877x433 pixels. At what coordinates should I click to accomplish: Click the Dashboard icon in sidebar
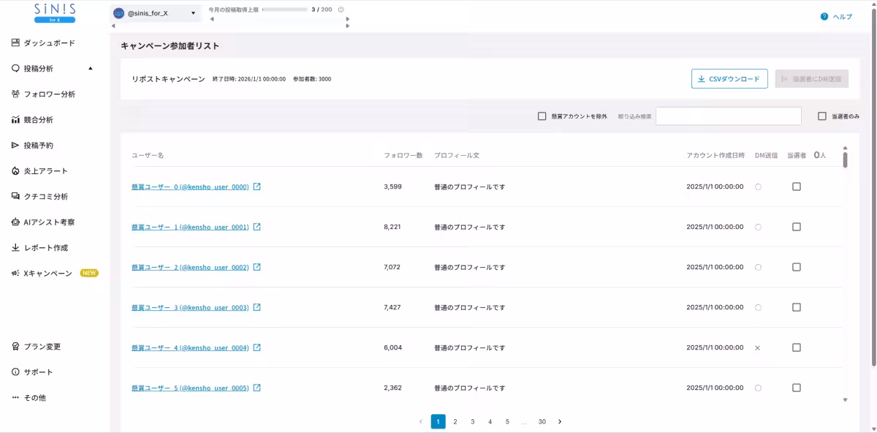tap(15, 43)
